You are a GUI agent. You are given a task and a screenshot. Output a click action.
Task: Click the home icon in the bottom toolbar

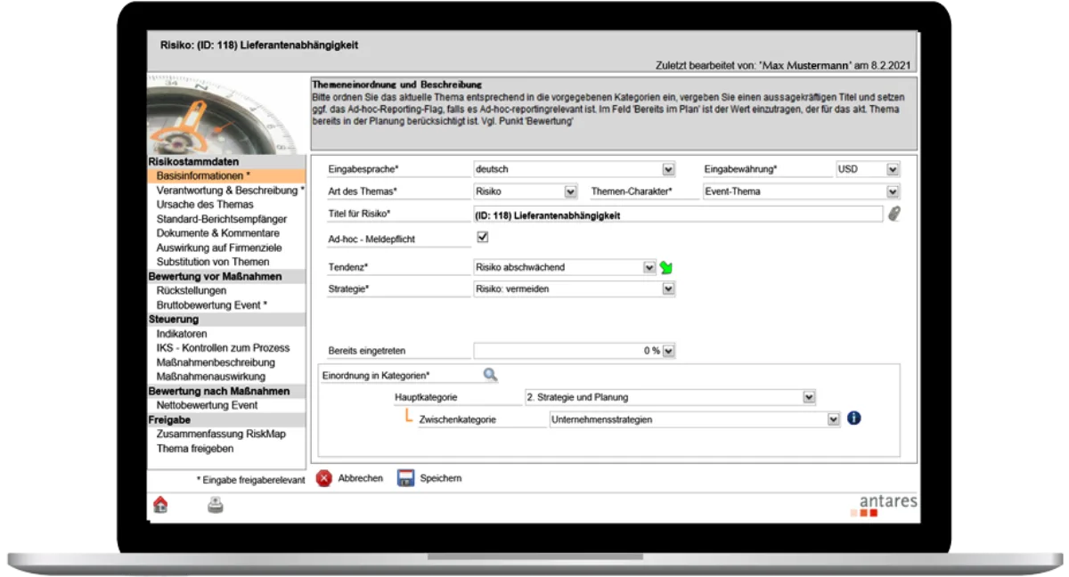[x=159, y=504]
